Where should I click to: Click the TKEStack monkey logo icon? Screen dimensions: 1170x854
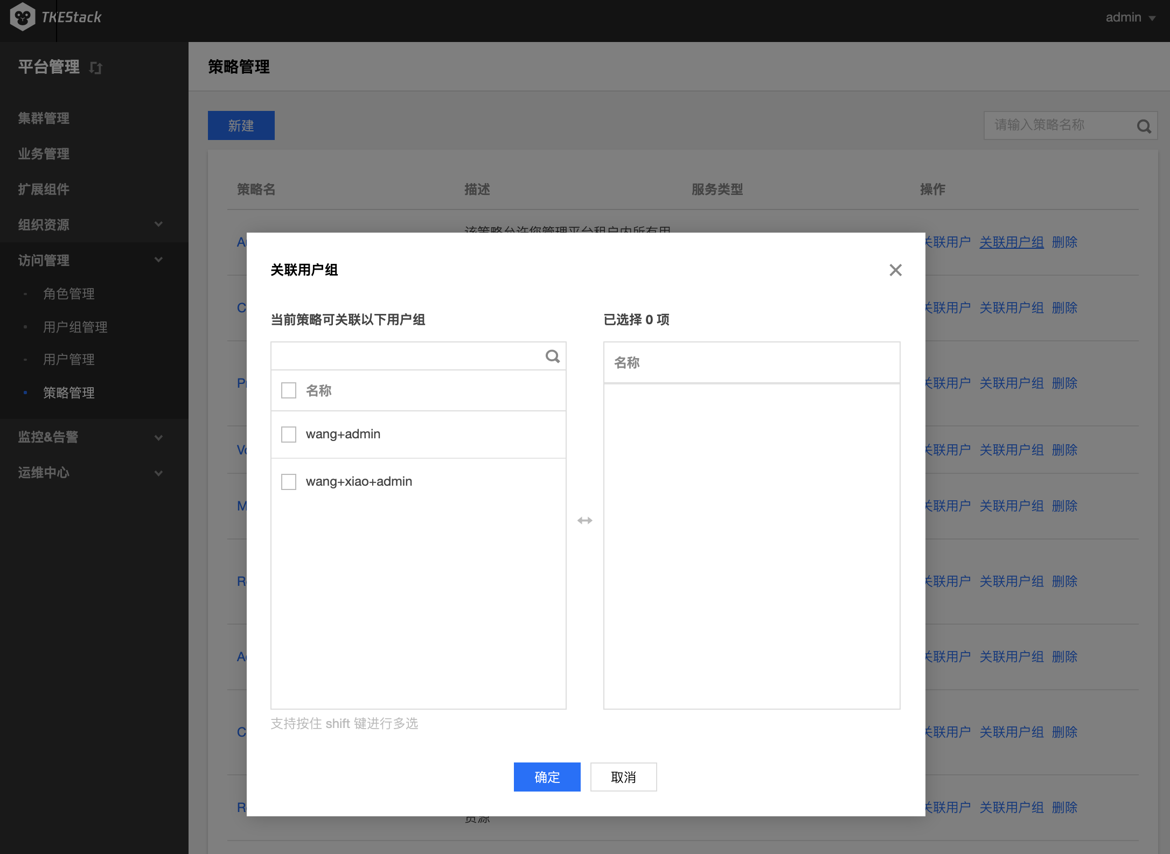click(23, 17)
